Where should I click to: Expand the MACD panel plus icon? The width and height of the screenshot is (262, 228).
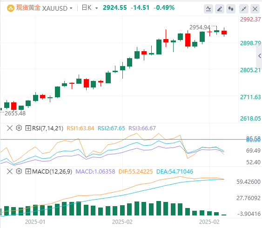point(28,172)
